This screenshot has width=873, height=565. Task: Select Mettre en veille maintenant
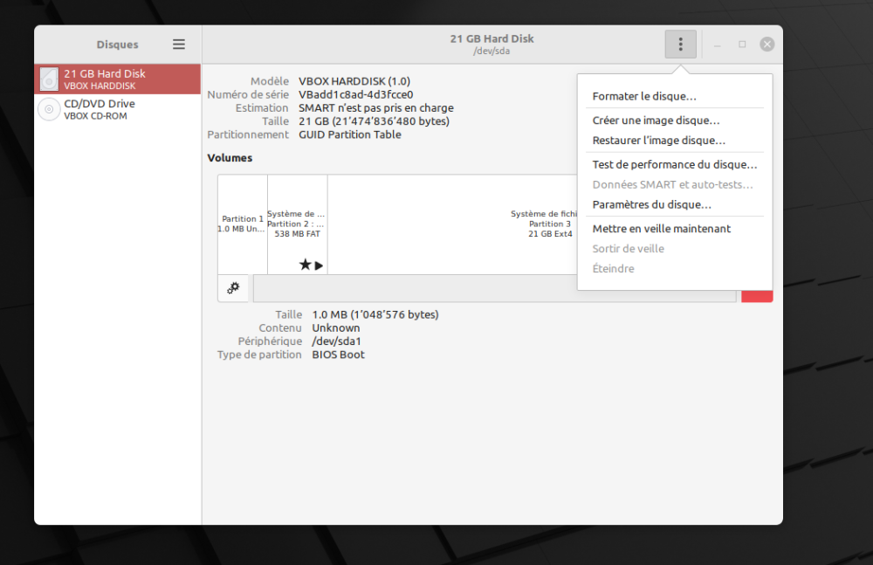coord(661,229)
